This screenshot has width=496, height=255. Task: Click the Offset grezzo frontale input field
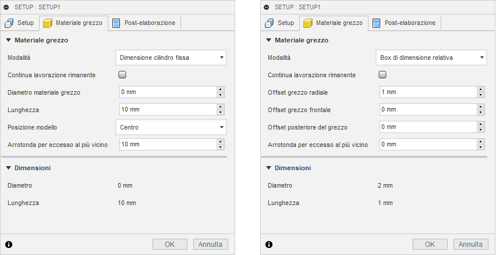click(x=426, y=109)
